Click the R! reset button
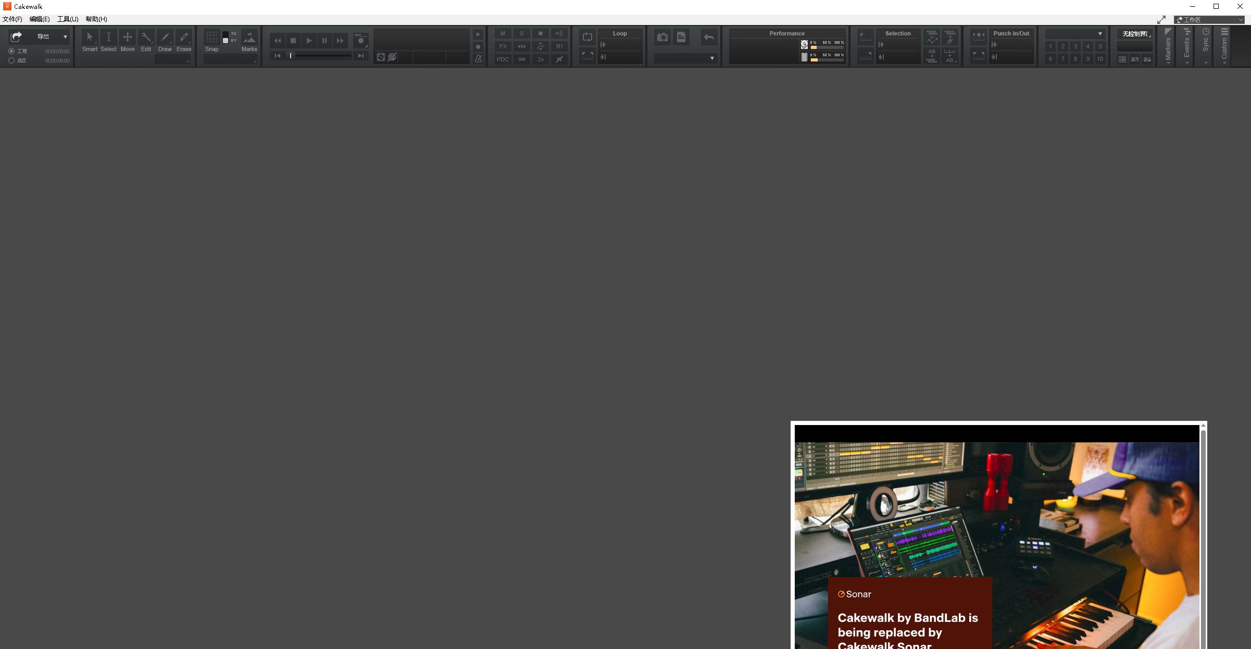The height and width of the screenshot is (649, 1251). coord(559,46)
